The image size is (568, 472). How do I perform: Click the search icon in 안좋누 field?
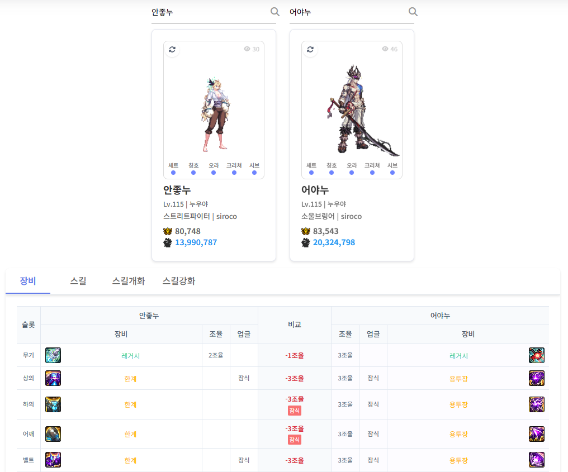274,12
